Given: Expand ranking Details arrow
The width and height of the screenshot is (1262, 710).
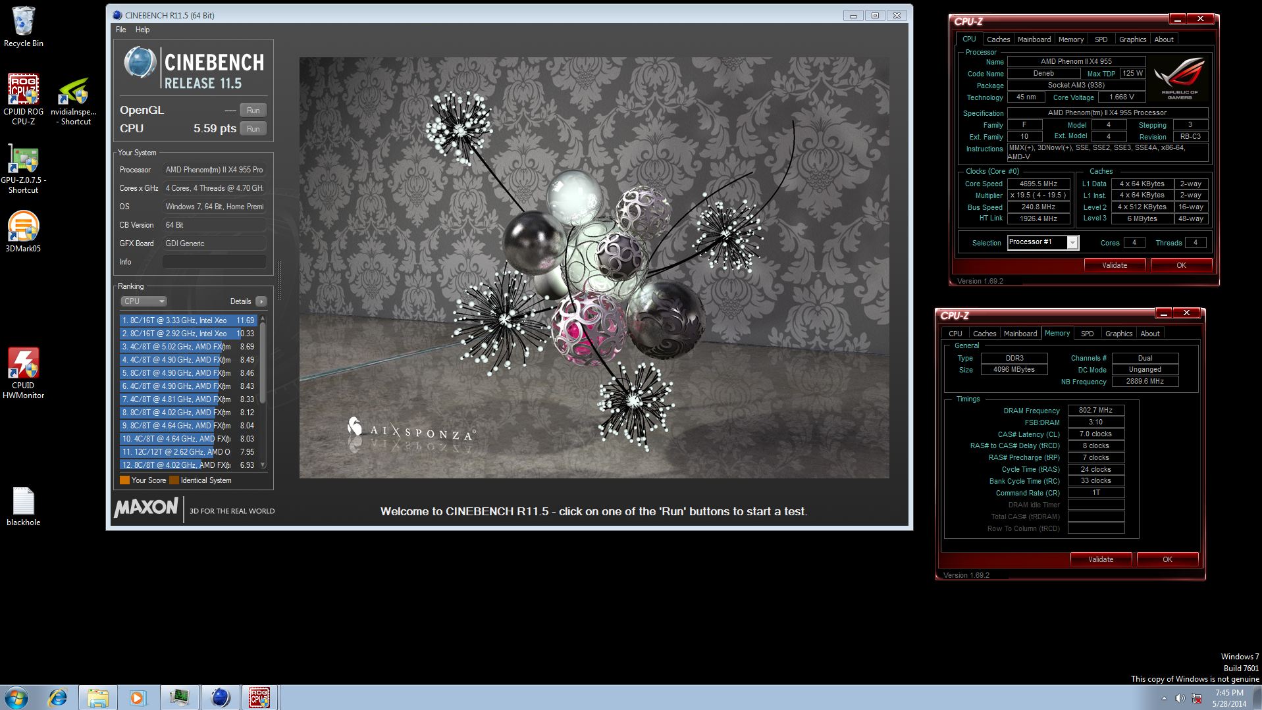Looking at the screenshot, I should pos(261,301).
